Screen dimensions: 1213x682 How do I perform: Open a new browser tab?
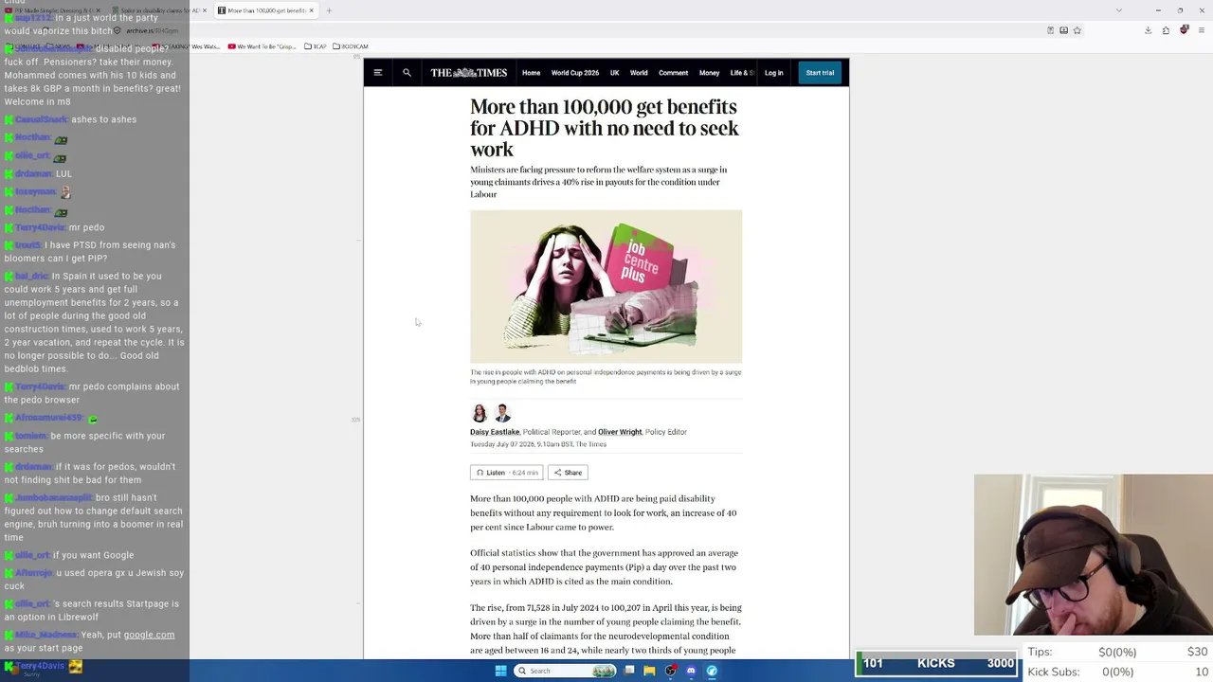[329, 10]
